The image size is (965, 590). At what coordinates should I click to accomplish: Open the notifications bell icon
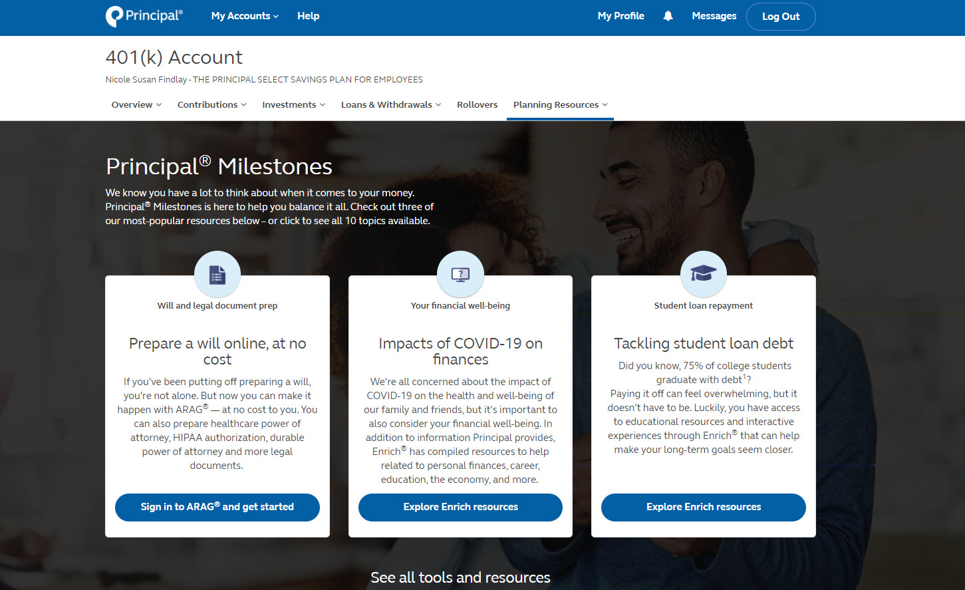point(668,16)
